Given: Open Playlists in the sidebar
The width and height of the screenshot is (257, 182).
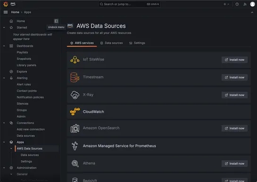Looking at the screenshot, I should (x=22, y=52).
